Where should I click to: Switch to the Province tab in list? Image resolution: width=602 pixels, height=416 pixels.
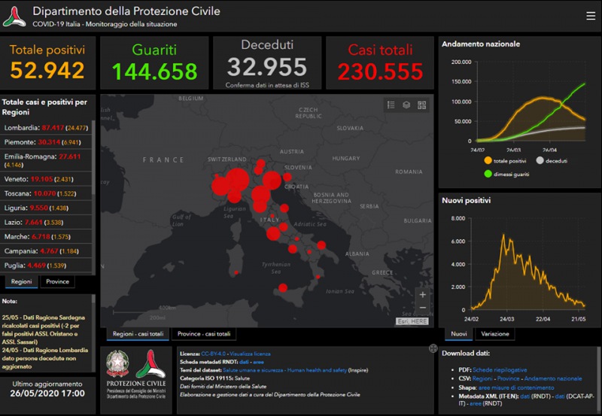click(57, 282)
